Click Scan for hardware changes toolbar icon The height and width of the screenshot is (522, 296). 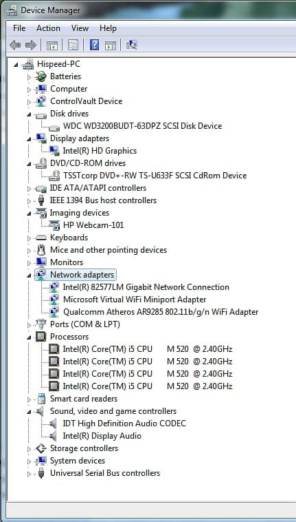132,45
